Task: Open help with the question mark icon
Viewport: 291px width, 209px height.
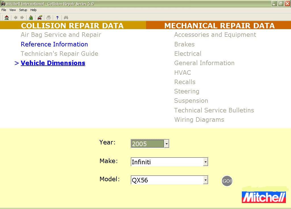Action: click(57, 18)
